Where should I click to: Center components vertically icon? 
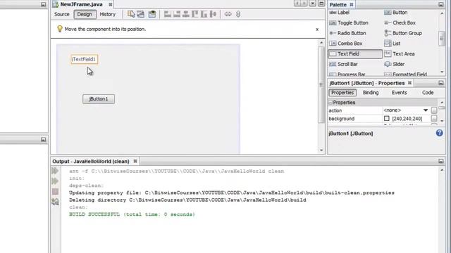pos(213,14)
